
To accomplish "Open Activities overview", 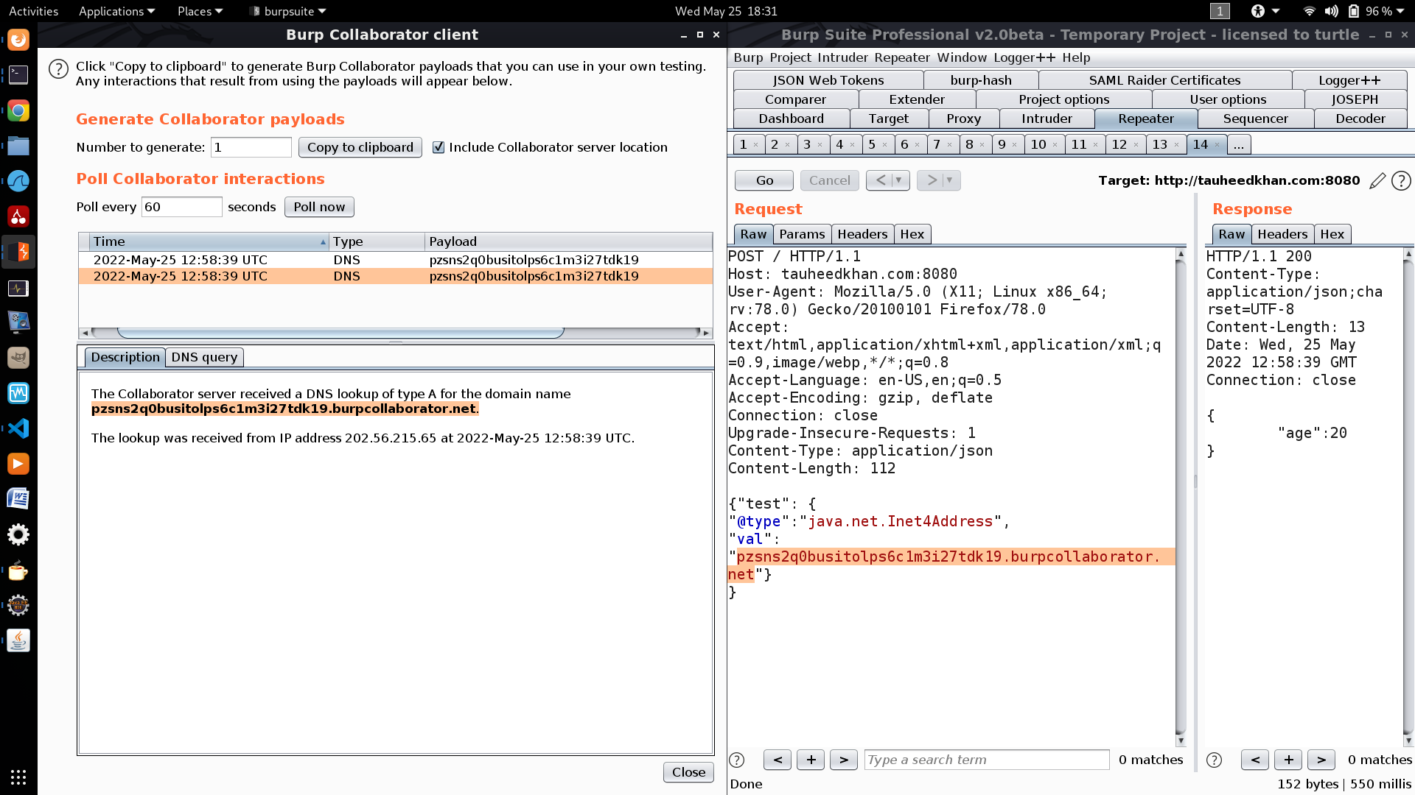I will 33,11.
